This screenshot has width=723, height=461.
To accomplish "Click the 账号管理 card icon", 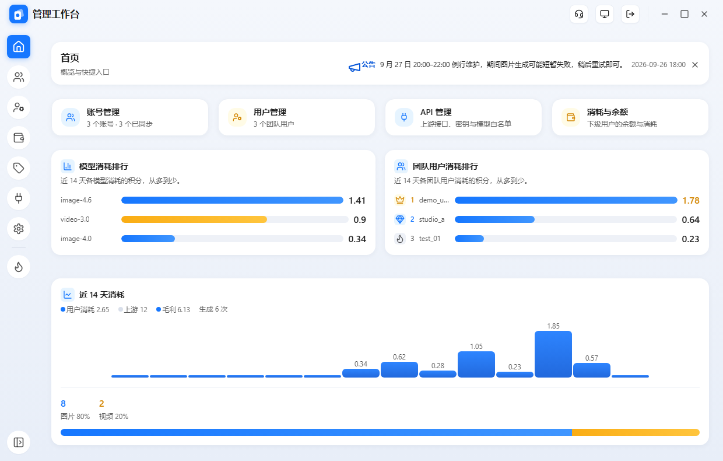I will pos(71,117).
